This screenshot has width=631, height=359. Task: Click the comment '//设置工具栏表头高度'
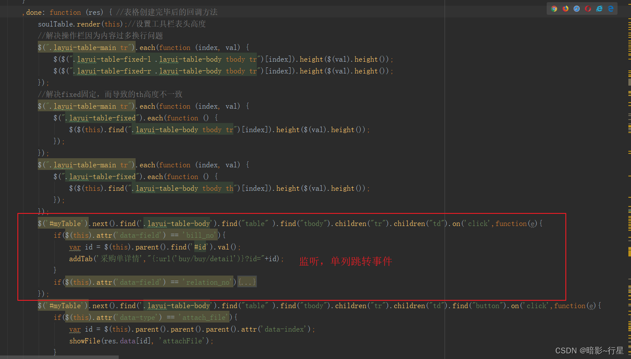click(167, 24)
